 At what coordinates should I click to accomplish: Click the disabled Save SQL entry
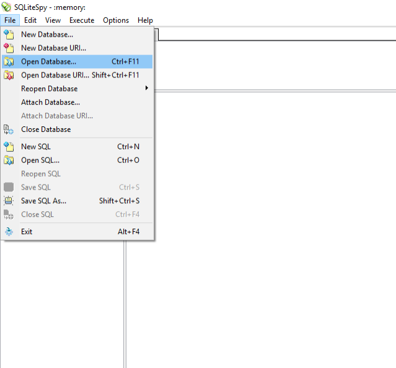77,187
